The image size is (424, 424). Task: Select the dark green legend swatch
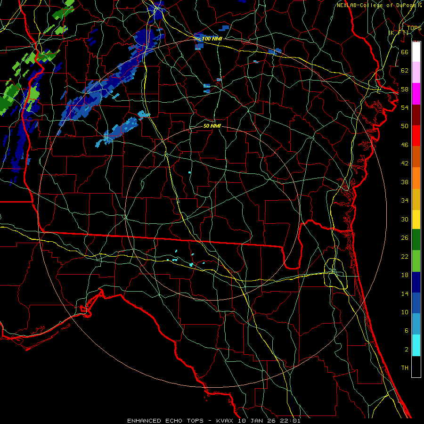tap(416, 240)
